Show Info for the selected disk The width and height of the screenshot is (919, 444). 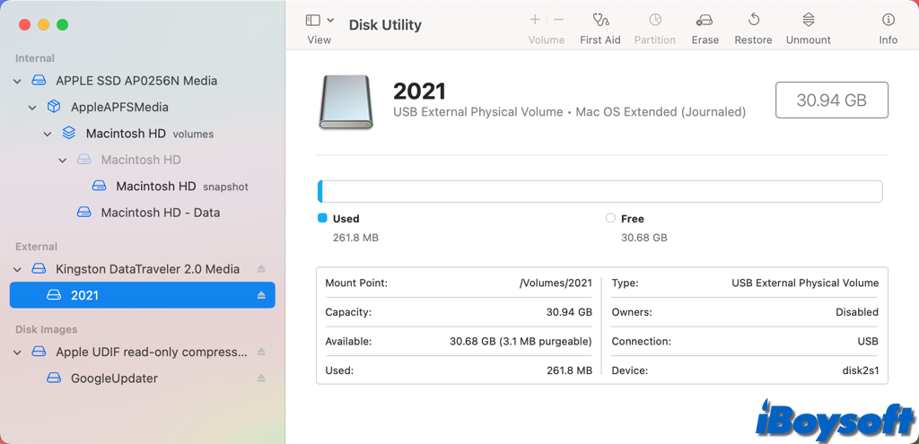(888, 20)
